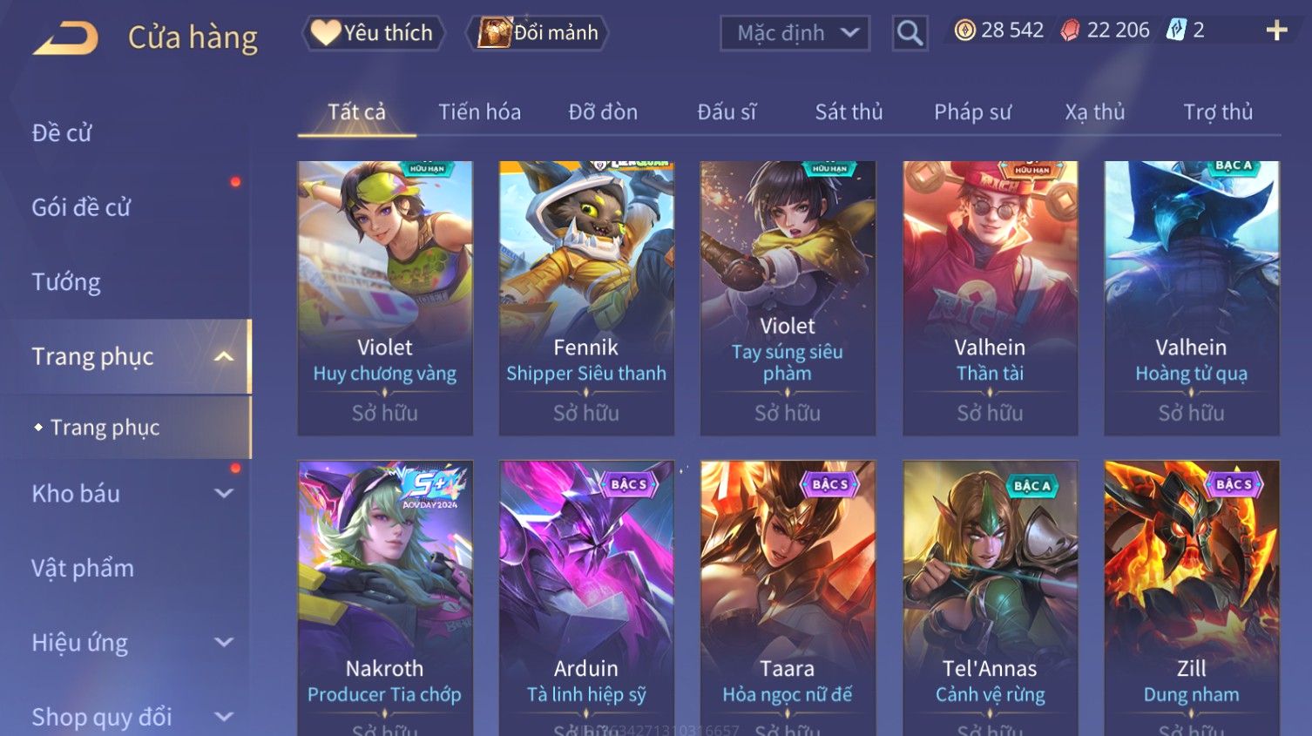Switch to the Pháp sư tab
This screenshot has height=736, width=1312.
pos(972,111)
